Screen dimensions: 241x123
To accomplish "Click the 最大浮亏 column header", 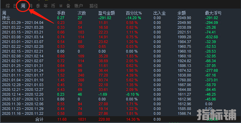I will coord(213,13).
